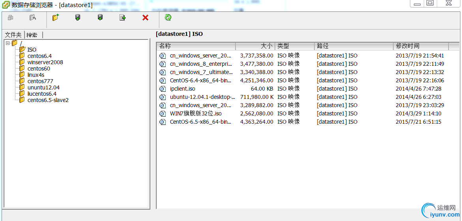462x221 pixels.
Task: Click the datastore browser title bar icon
Action: coord(6,5)
